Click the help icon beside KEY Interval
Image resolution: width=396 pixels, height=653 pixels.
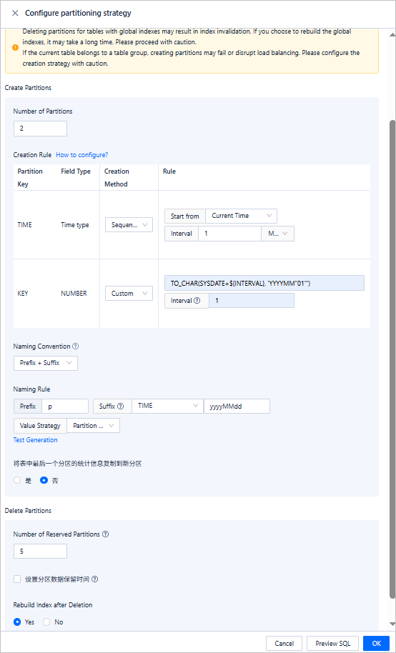(197, 300)
